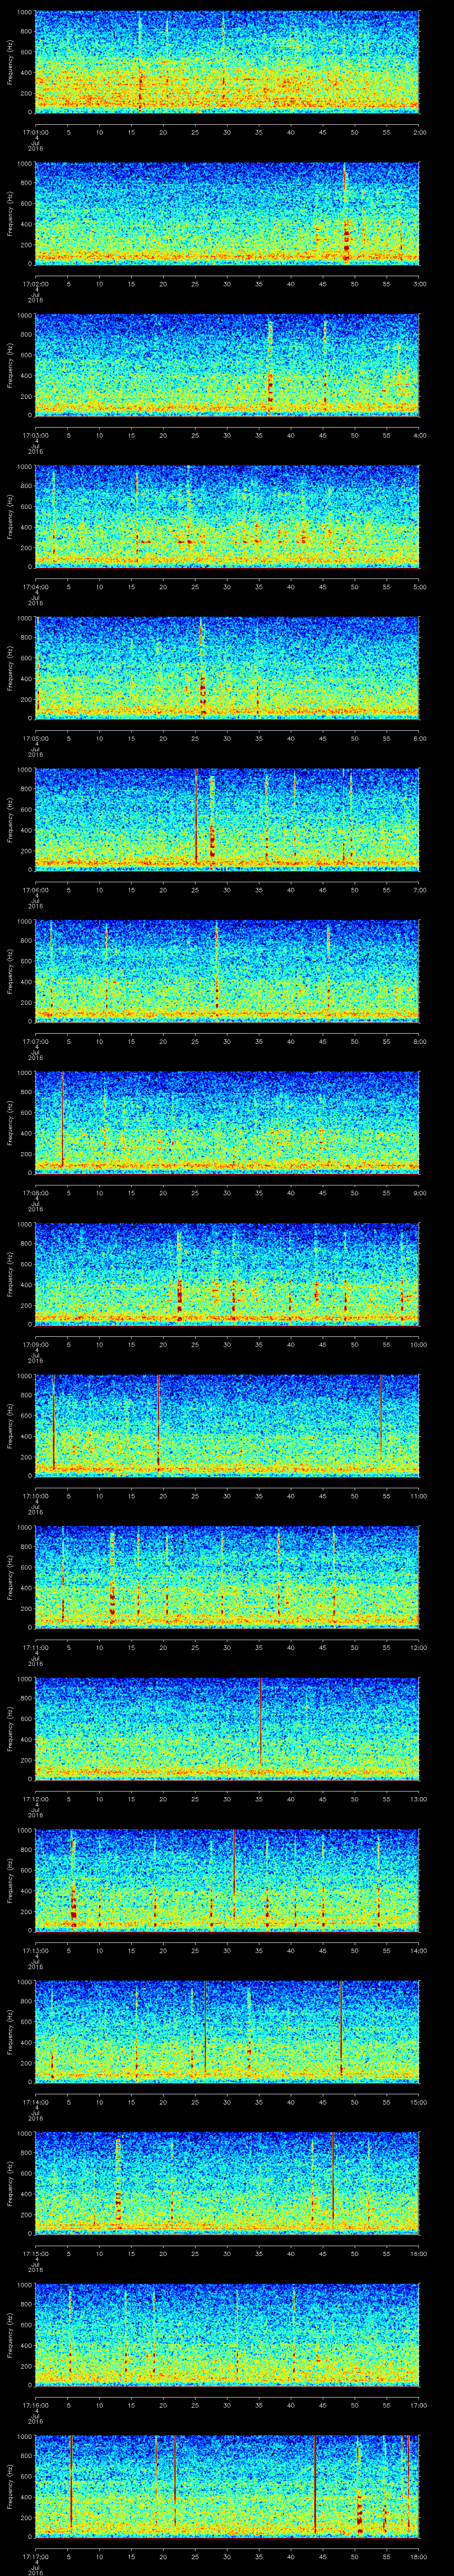Click the 17:10:00 time axis label

tap(35, 1495)
